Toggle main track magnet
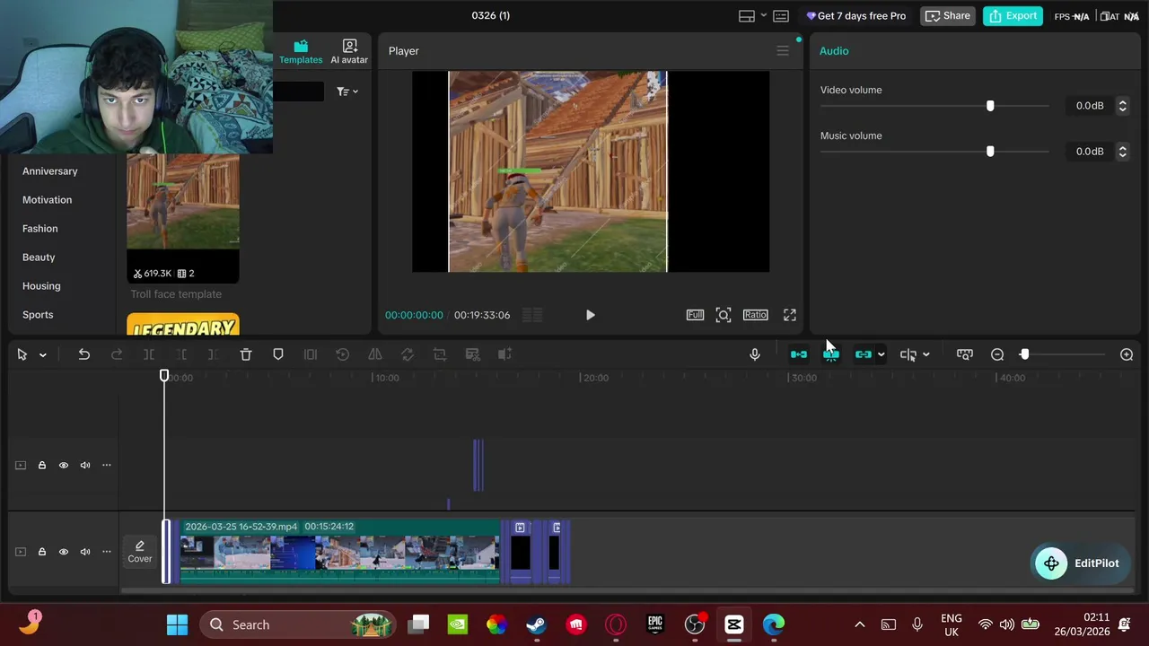Viewport: 1149px width, 646px height. [799, 354]
